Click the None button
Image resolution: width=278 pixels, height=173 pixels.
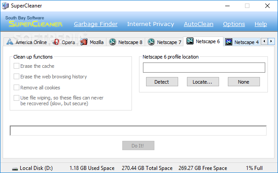pyautogui.click(x=244, y=82)
